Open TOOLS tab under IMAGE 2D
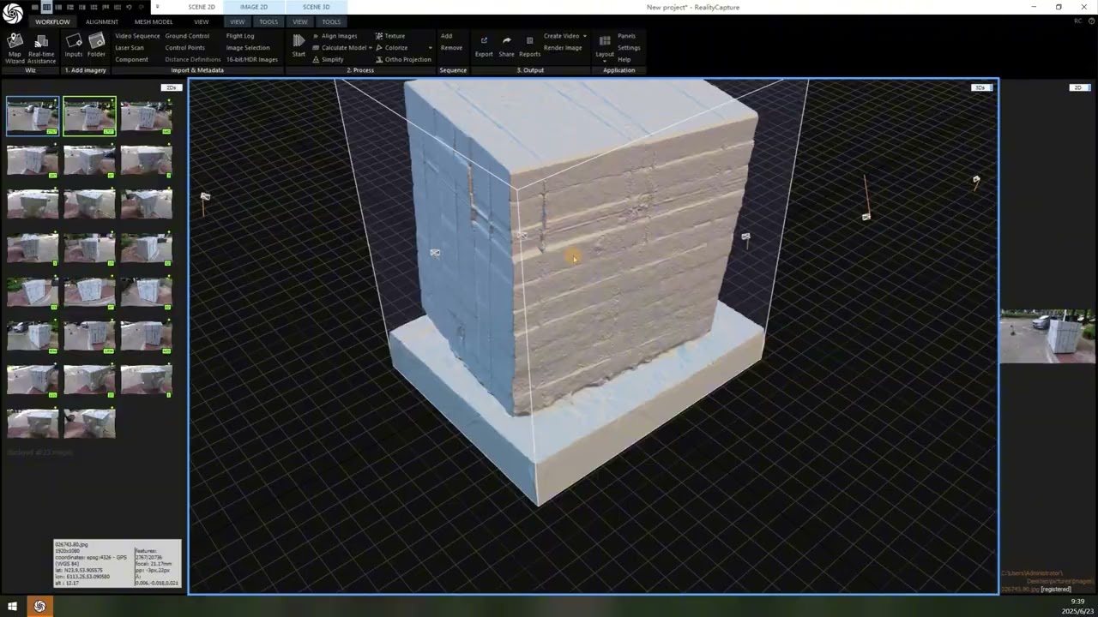 coord(268,21)
